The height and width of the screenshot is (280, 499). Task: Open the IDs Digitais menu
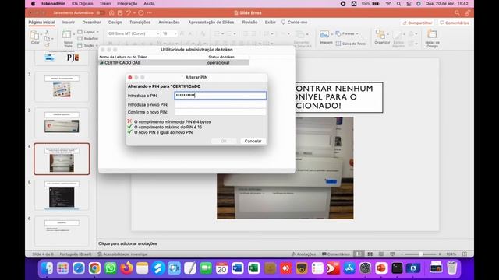(83, 4)
